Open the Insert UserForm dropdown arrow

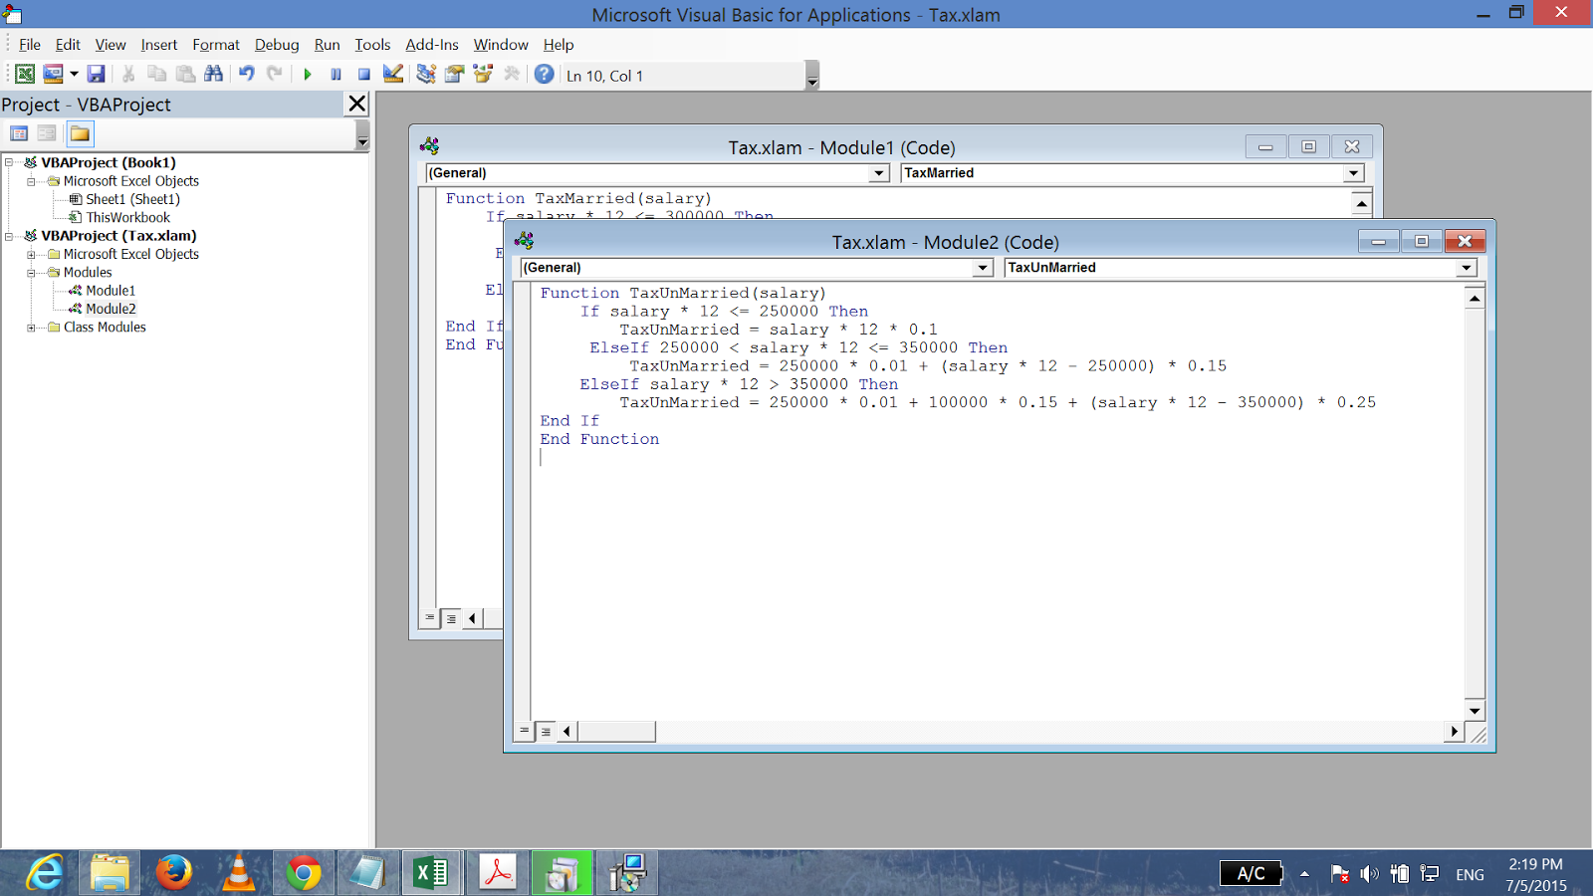pos(74,75)
